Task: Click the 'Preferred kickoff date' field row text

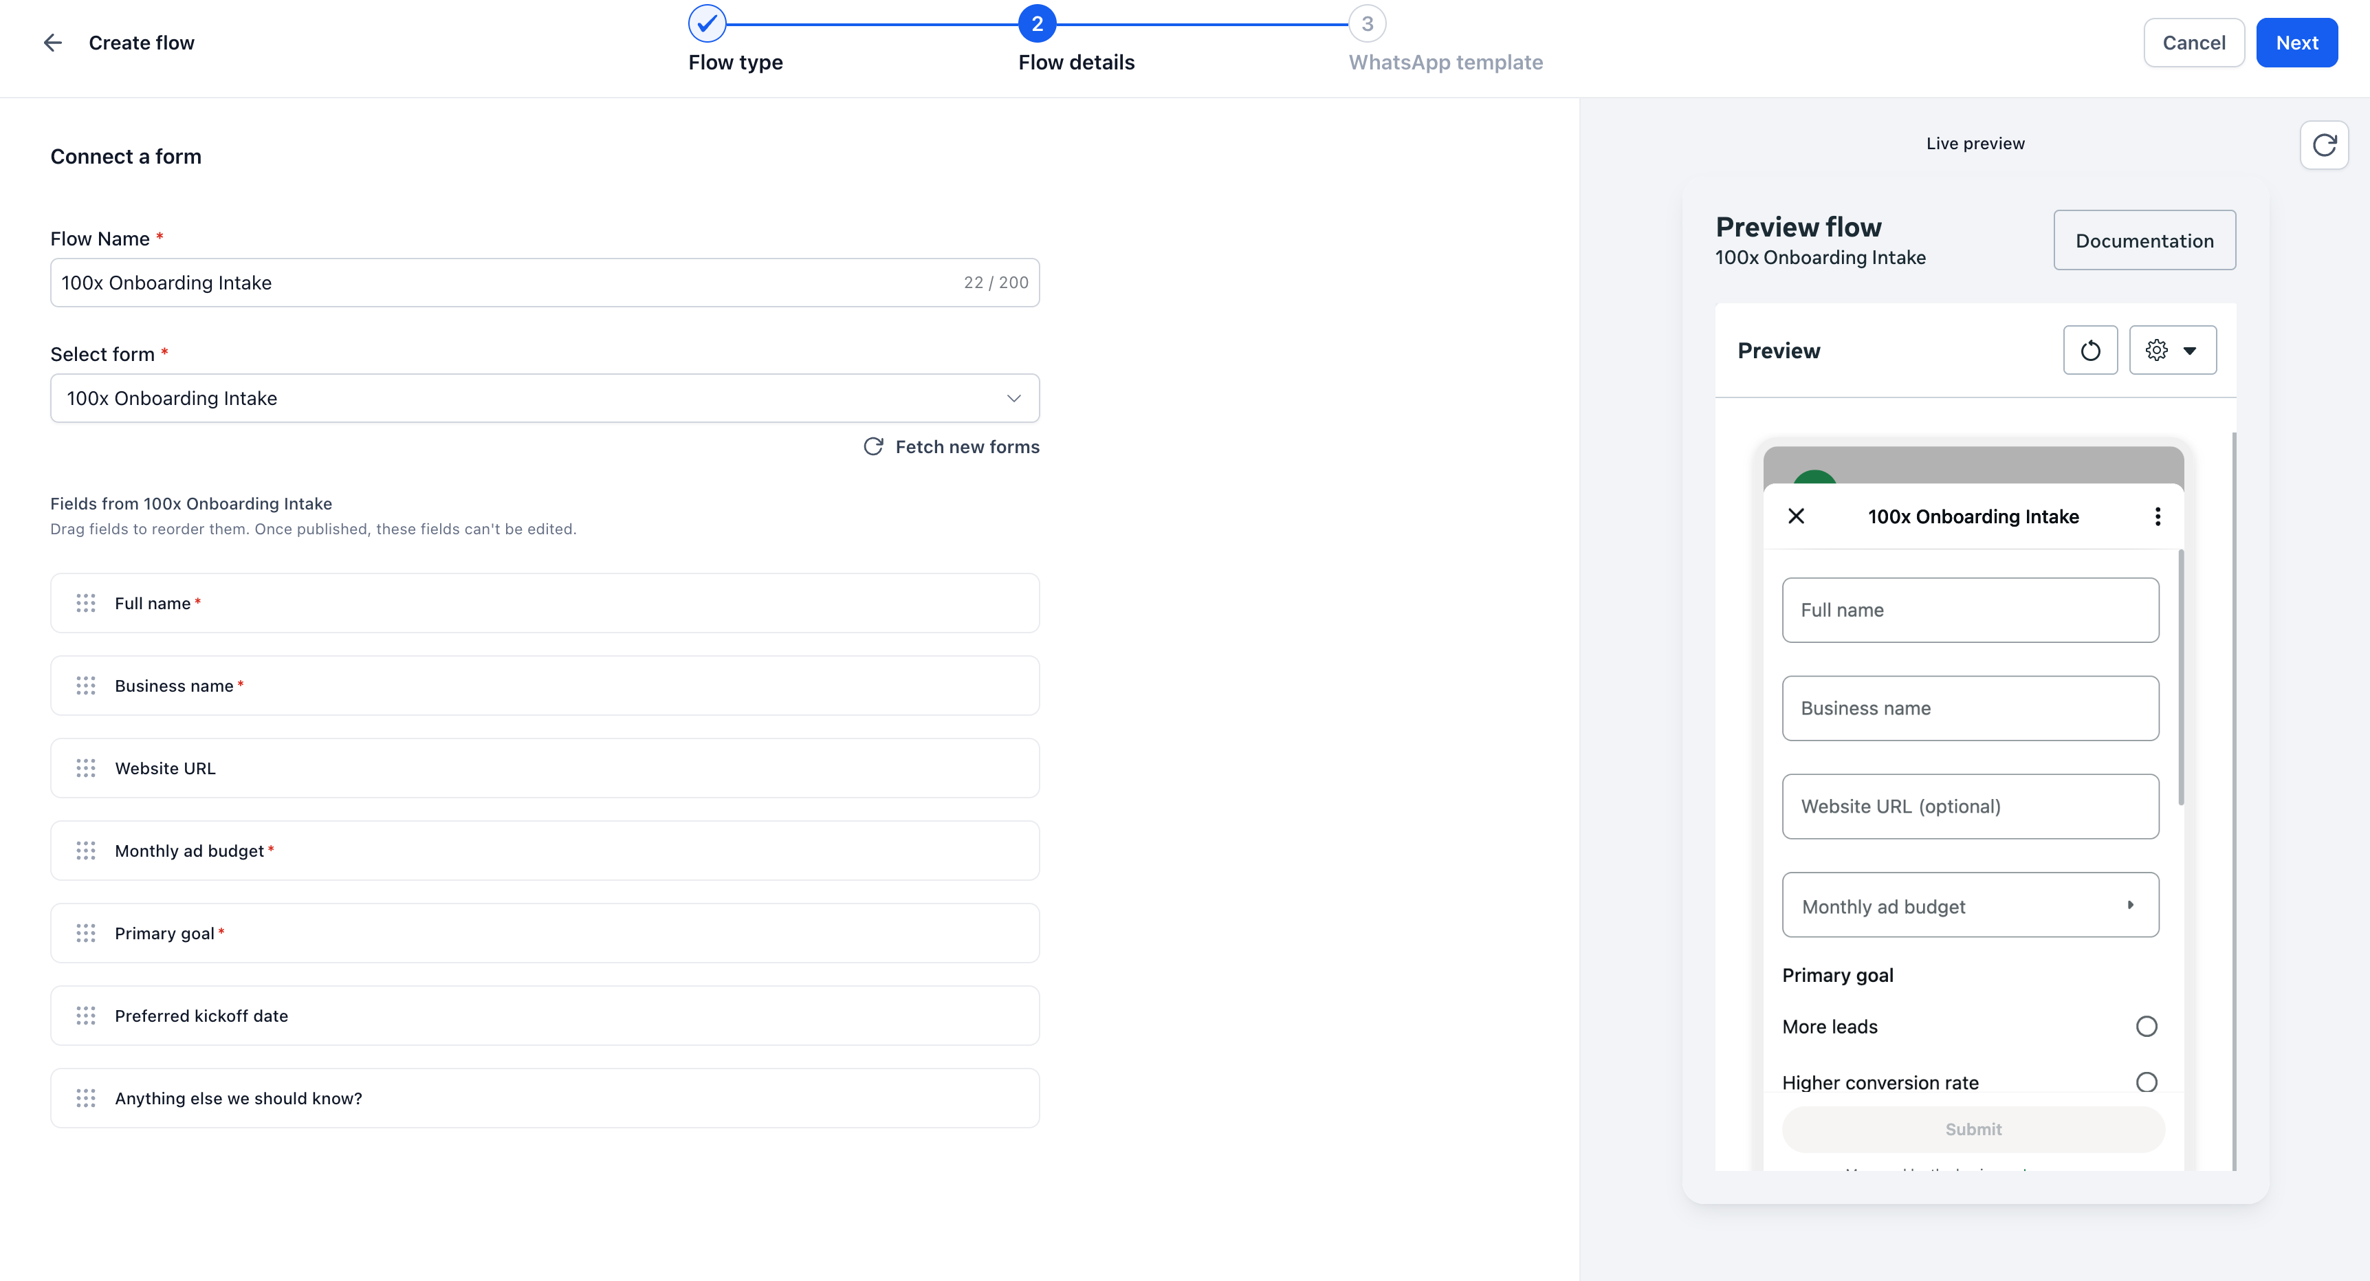Action: click(x=201, y=1016)
